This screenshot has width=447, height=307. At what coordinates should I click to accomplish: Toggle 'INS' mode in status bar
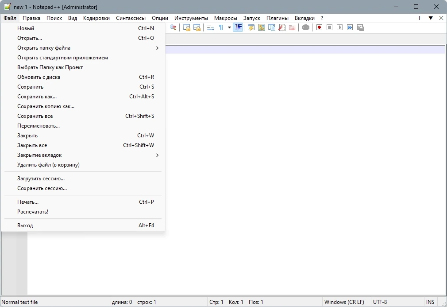pos(430,302)
